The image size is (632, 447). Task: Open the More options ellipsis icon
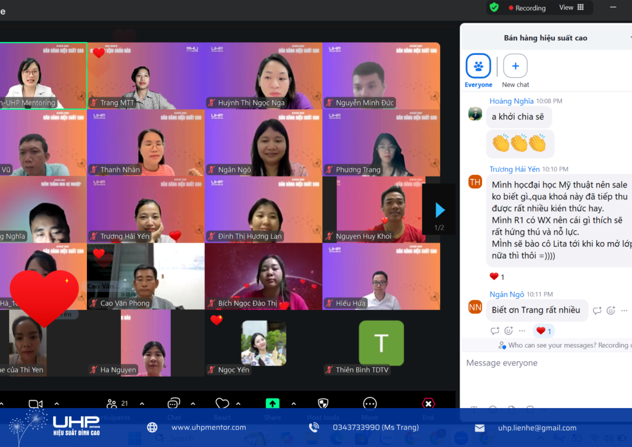point(370,404)
